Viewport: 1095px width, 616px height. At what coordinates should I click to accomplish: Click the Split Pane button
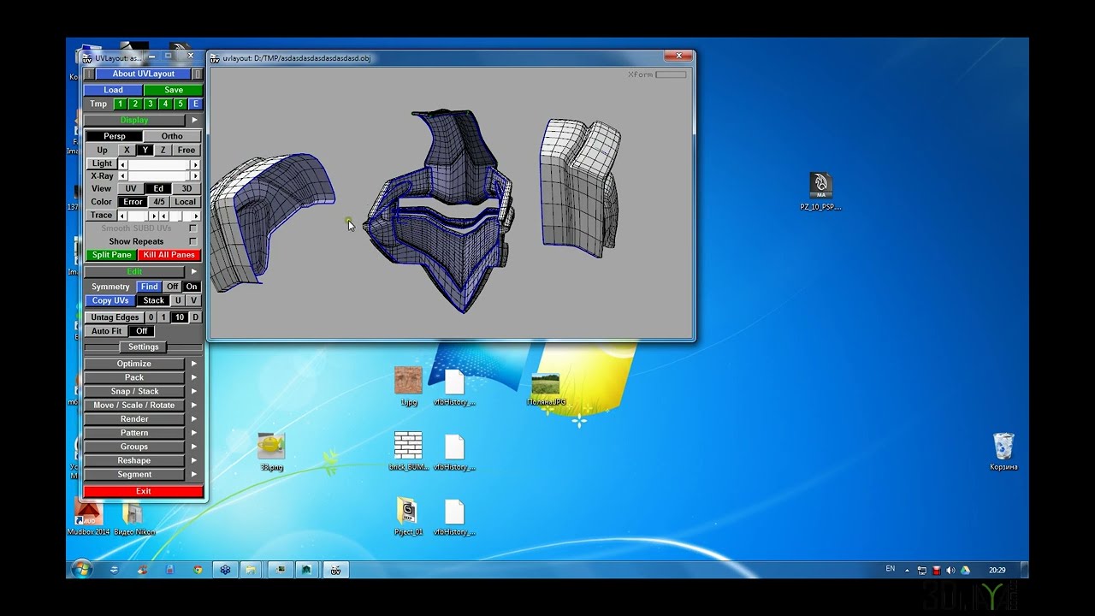[112, 255]
